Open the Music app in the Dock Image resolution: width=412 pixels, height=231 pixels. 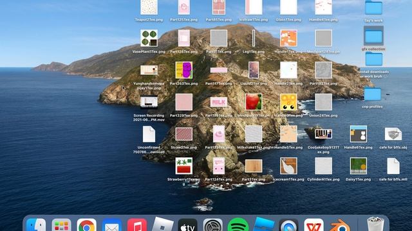pos(137,225)
